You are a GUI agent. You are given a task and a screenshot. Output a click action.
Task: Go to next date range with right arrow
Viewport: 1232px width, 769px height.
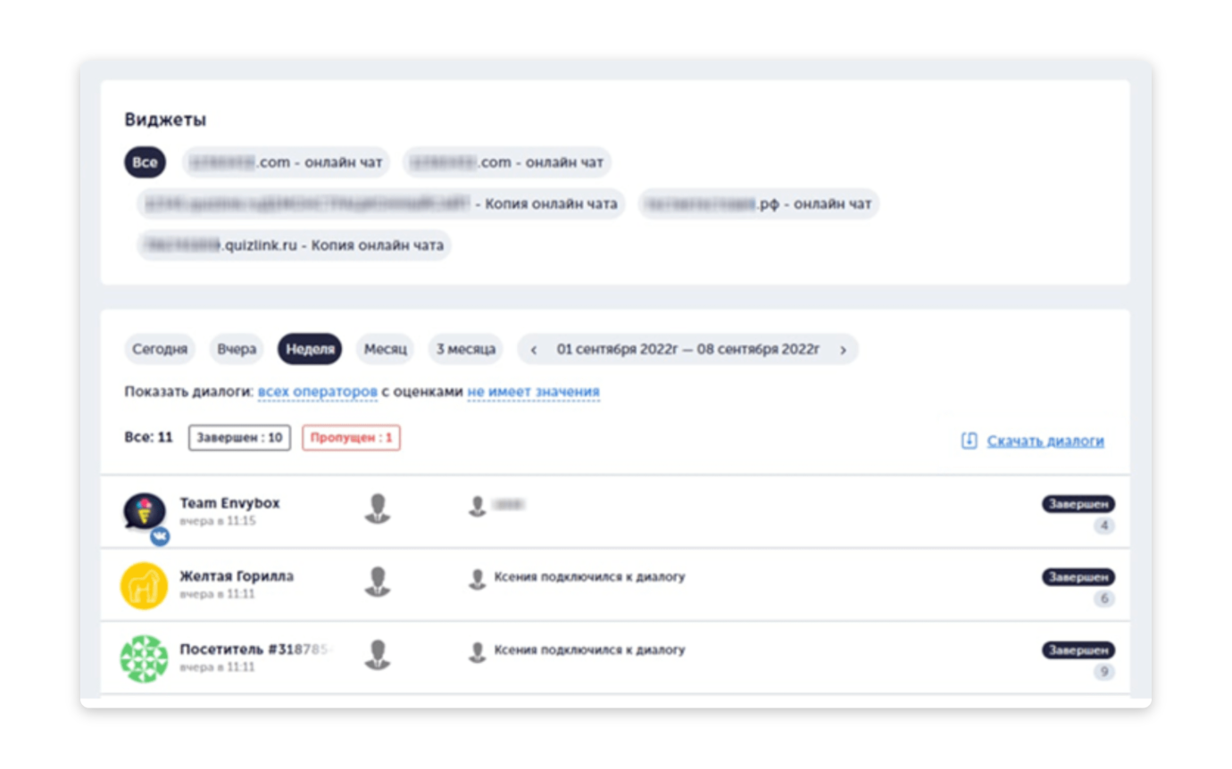[842, 350]
